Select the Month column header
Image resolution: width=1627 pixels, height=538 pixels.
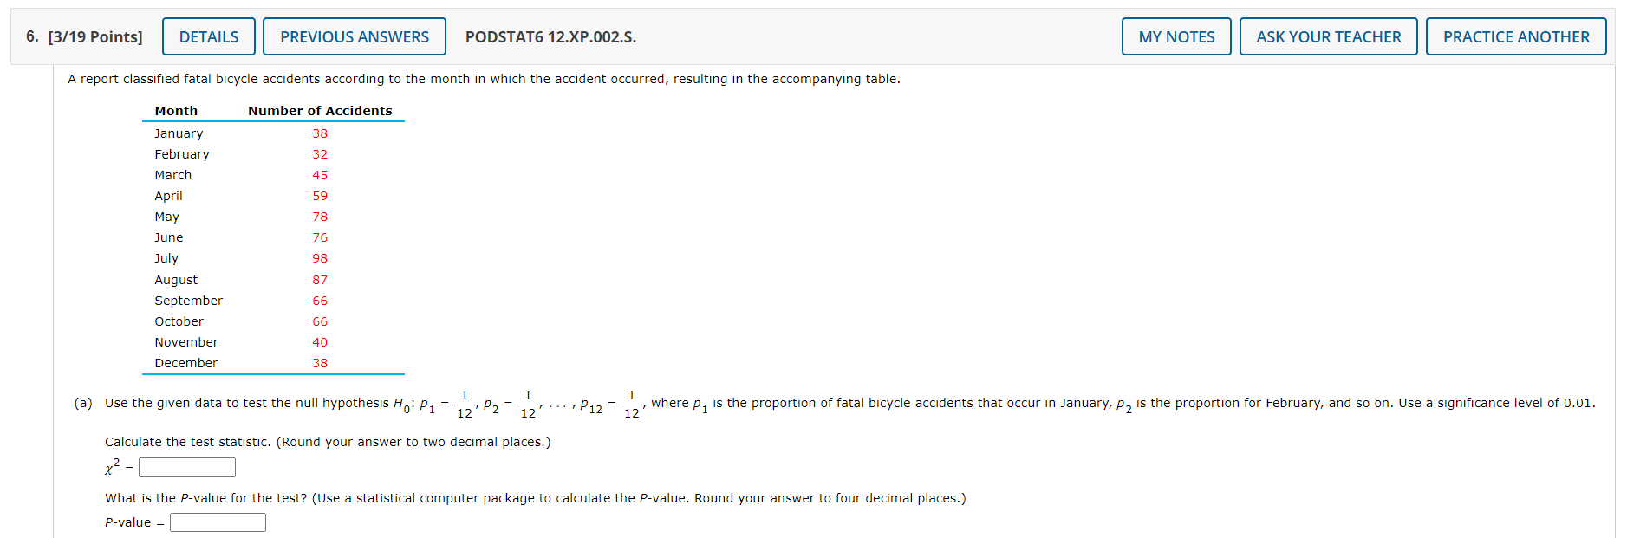176,110
